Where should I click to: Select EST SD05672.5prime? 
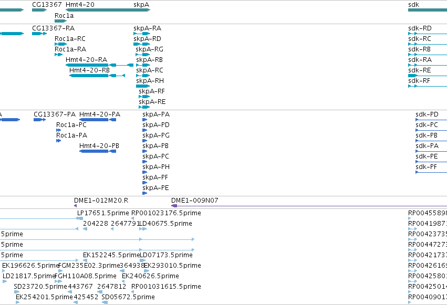(128, 297)
